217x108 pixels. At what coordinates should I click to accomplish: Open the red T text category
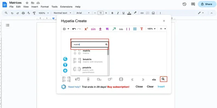(x=142, y=29)
